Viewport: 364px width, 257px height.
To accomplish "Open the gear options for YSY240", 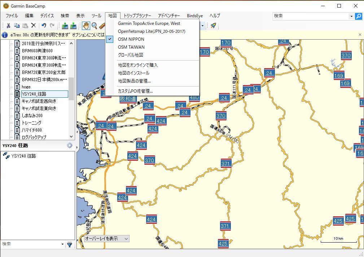I will pyautogui.click(x=69, y=145).
